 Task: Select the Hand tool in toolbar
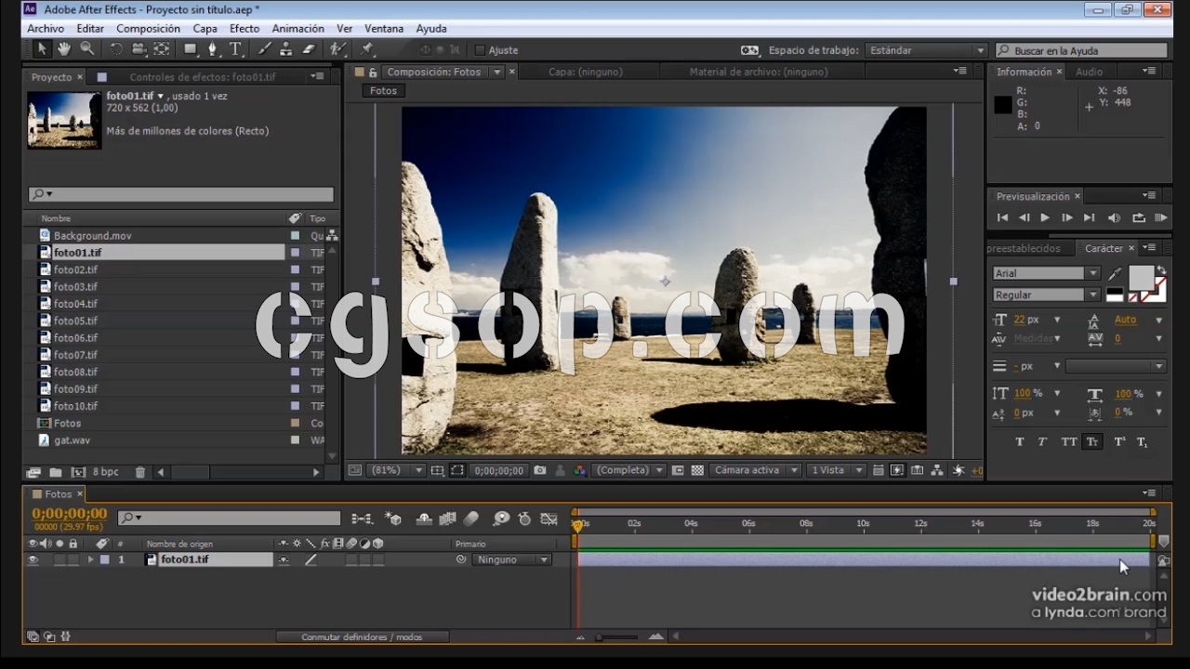64,49
